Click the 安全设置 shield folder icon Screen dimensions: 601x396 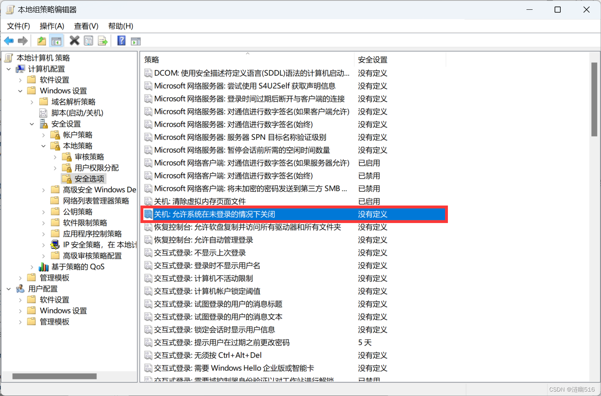(44, 124)
